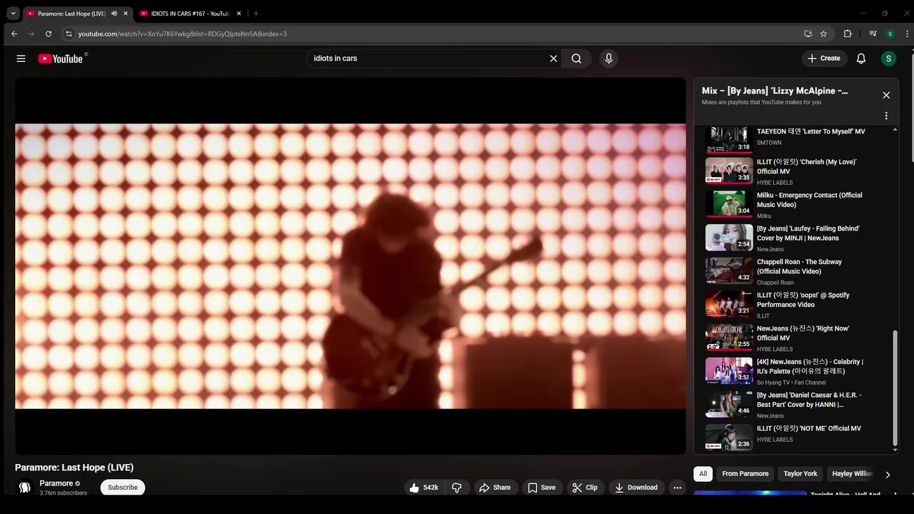Subscribe to Paramore channel
914x514 pixels.
pos(123,488)
